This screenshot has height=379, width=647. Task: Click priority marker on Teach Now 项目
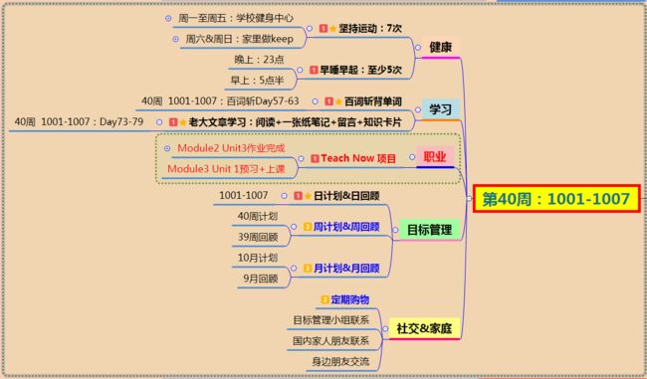click(315, 158)
